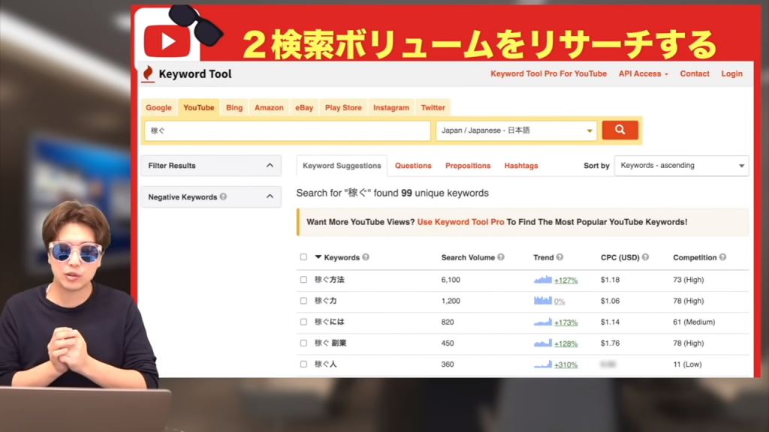Image resolution: width=769 pixels, height=432 pixels.
Task: Check the box for 稼ぐ力
Action: pyautogui.click(x=303, y=301)
